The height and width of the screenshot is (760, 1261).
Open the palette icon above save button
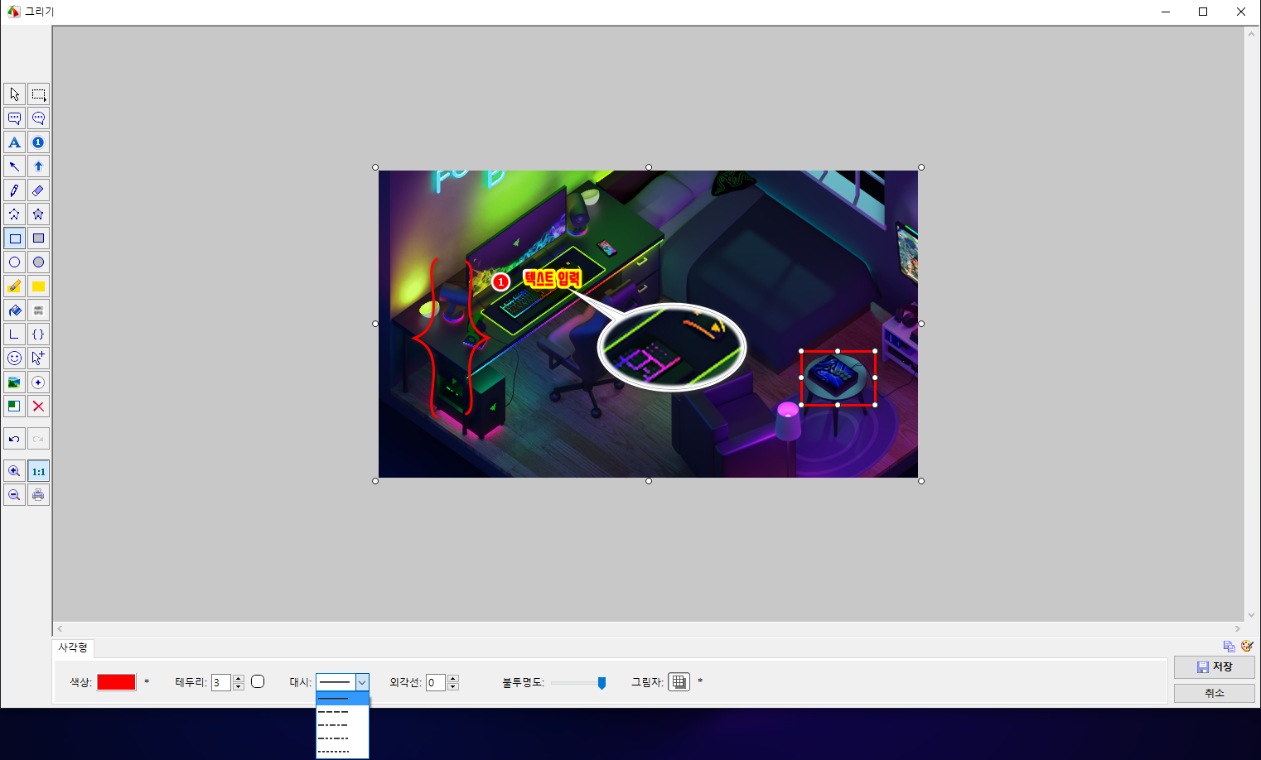(1247, 646)
